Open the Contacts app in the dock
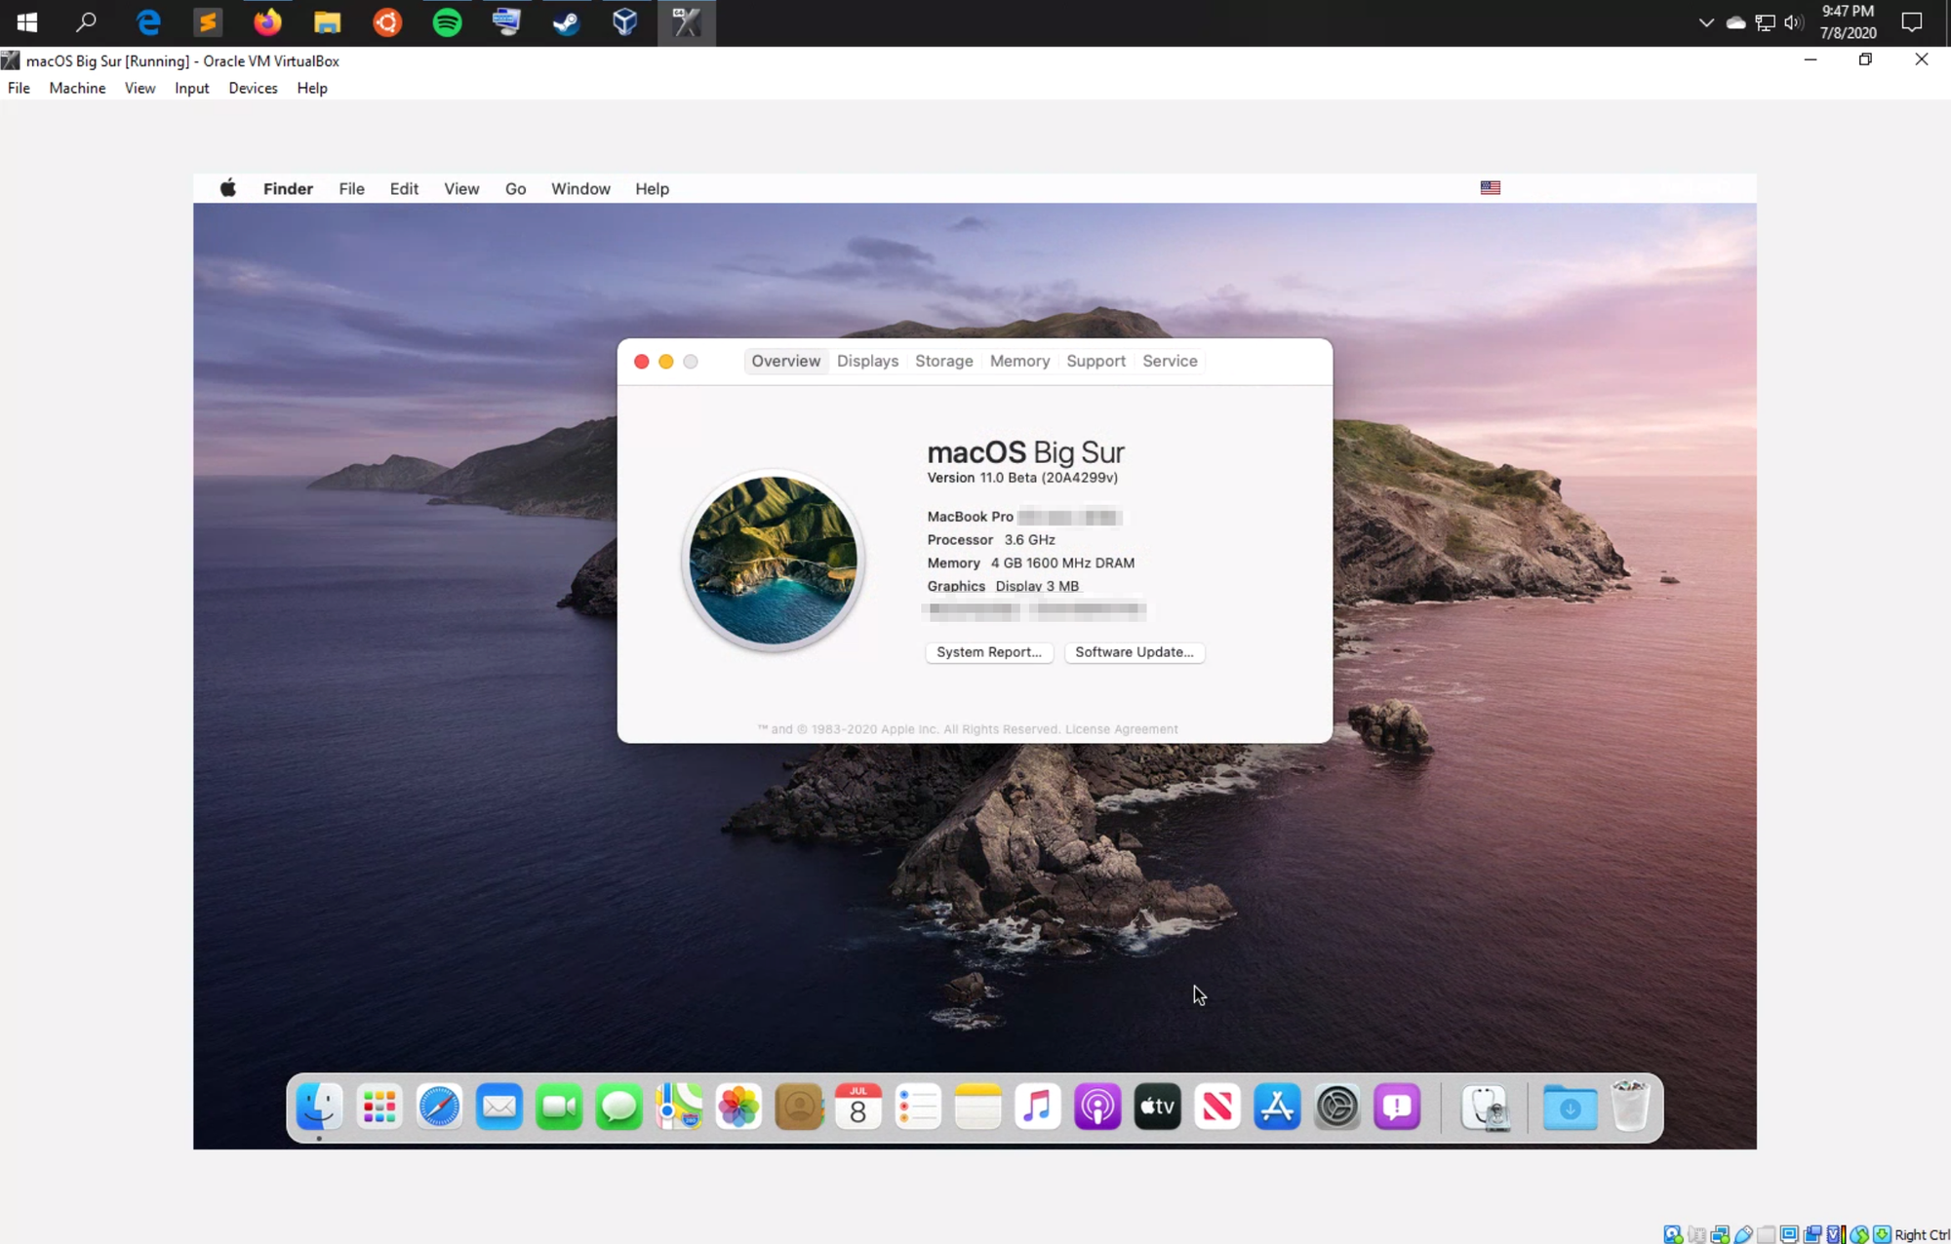Viewport: 1951px width, 1244px height. [799, 1107]
